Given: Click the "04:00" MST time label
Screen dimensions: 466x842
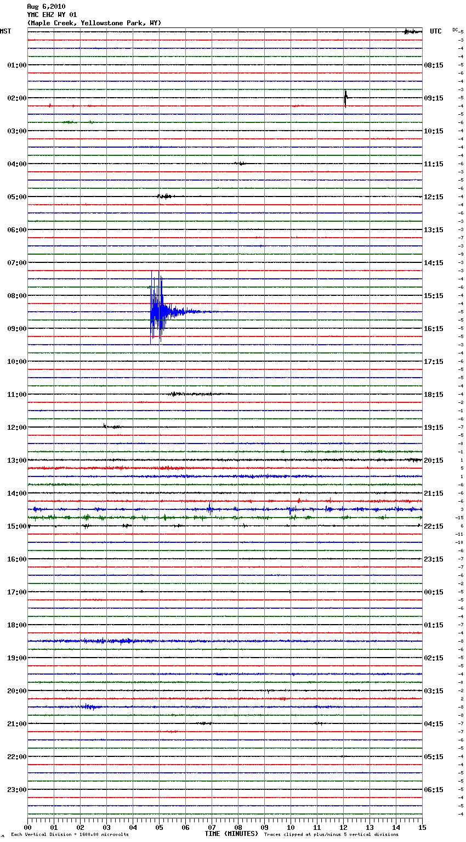Looking at the screenshot, I should click(17, 164).
